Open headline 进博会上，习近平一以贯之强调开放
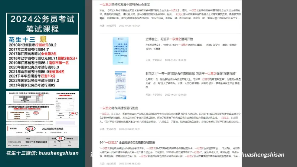This screenshot has width=297, height=167. click(x=169, y=39)
